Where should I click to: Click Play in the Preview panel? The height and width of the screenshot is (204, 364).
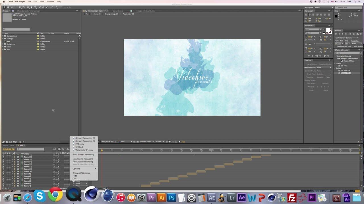[343, 34]
